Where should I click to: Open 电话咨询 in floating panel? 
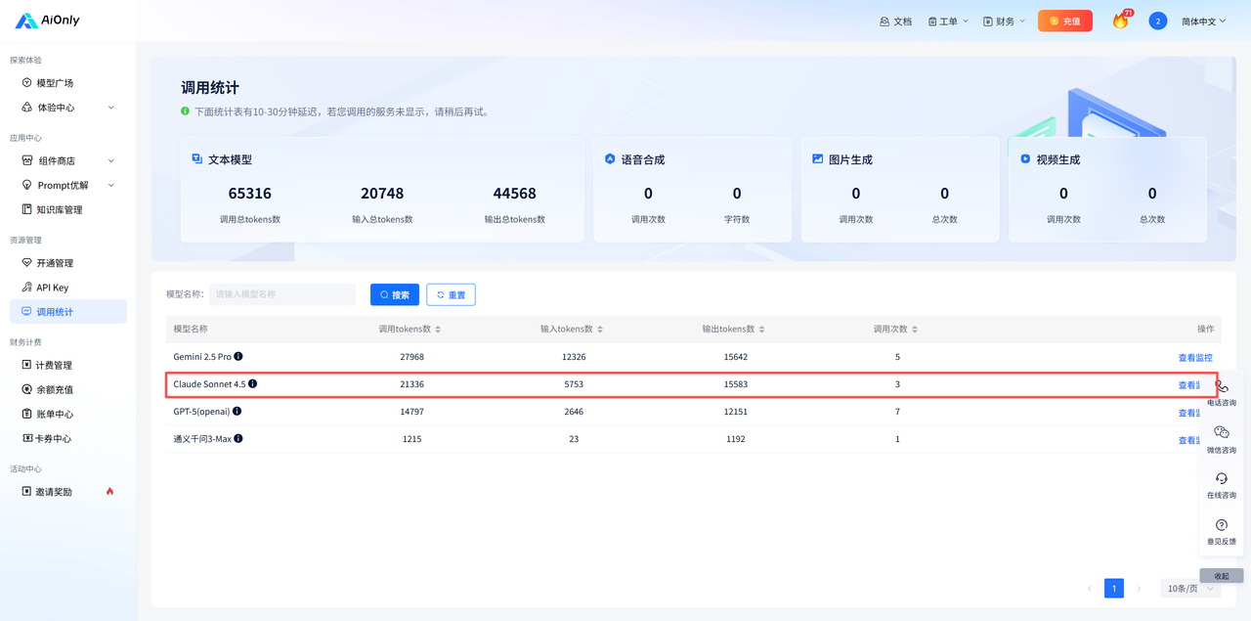tap(1222, 394)
